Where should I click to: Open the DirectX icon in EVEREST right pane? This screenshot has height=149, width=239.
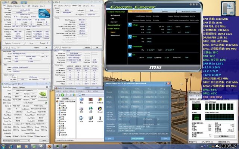[100, 109]
